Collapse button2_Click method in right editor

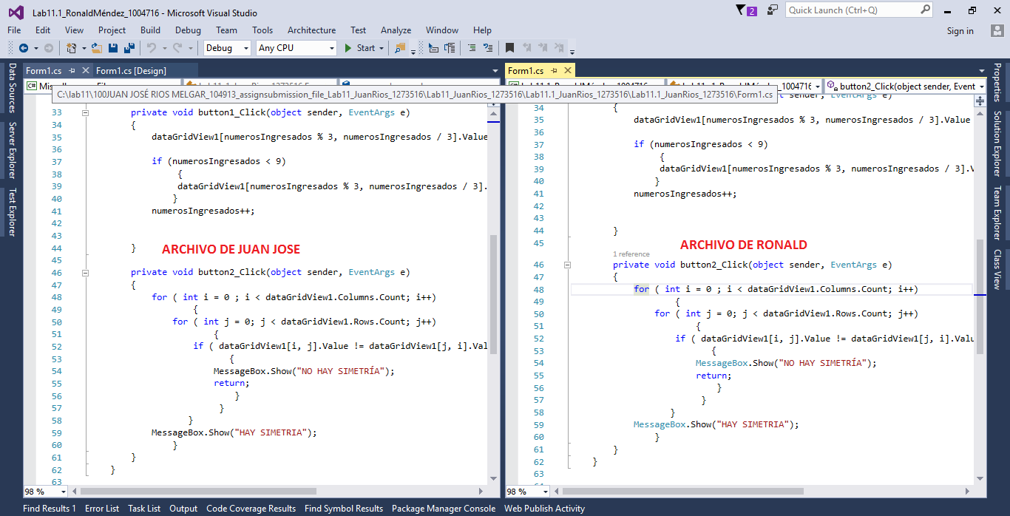click(567, 265)
